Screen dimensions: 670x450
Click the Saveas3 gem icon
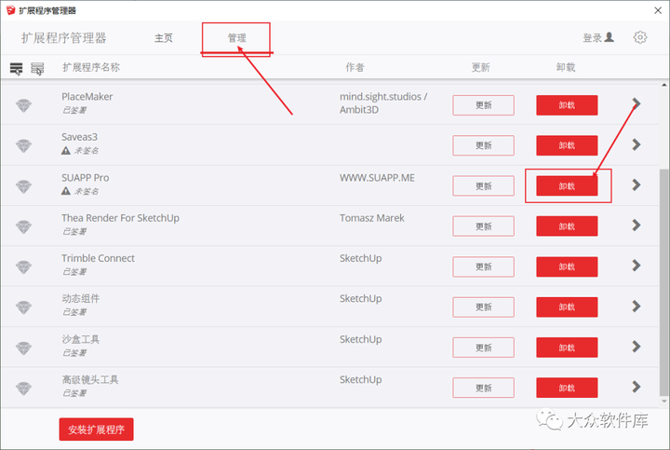click(x=23, y=145)
